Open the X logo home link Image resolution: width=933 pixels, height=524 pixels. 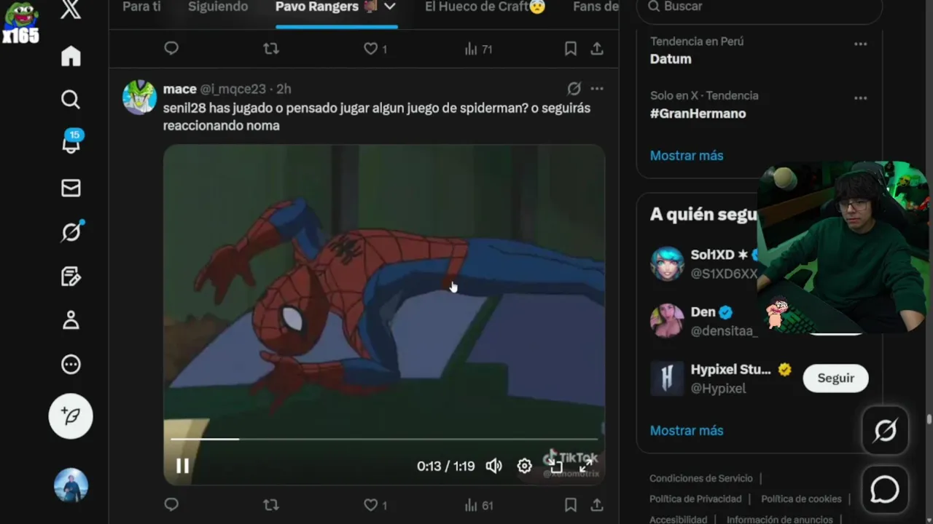(x=71, y=10)
